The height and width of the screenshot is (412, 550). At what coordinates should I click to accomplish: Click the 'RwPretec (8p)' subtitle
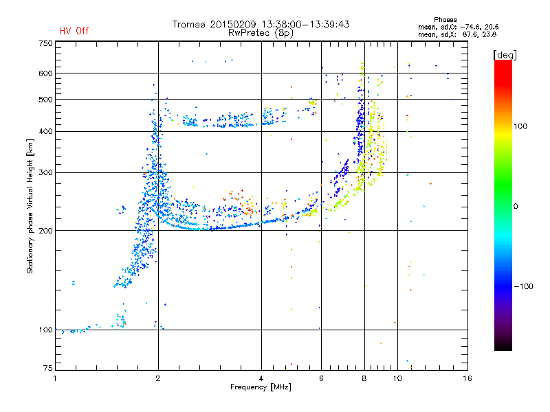click(x=261, y=33)
